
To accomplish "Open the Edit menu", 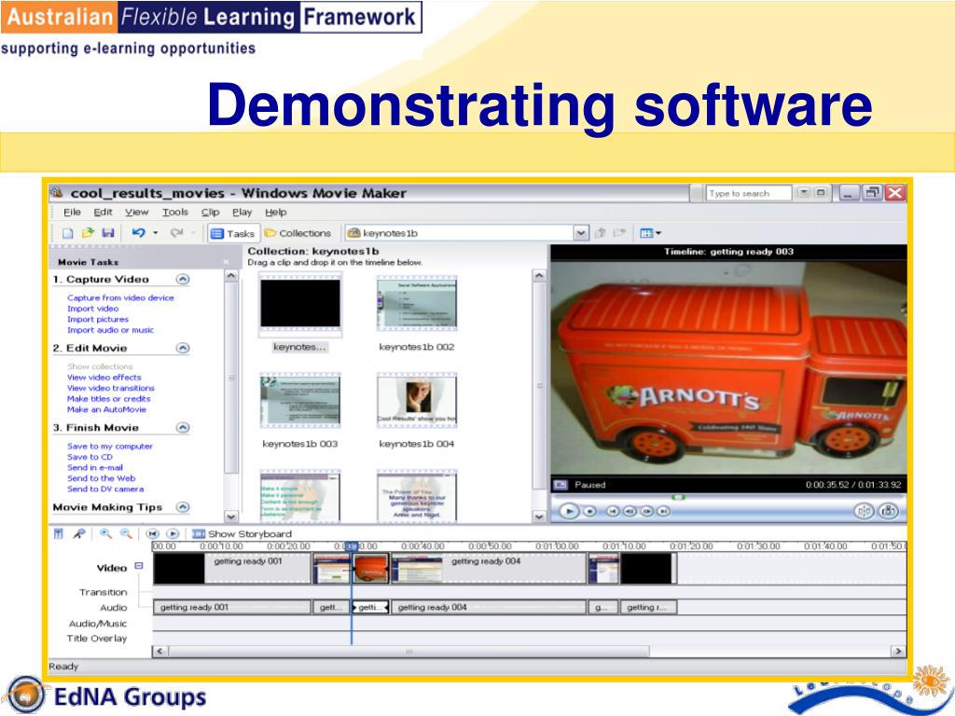I will (103, 212).
